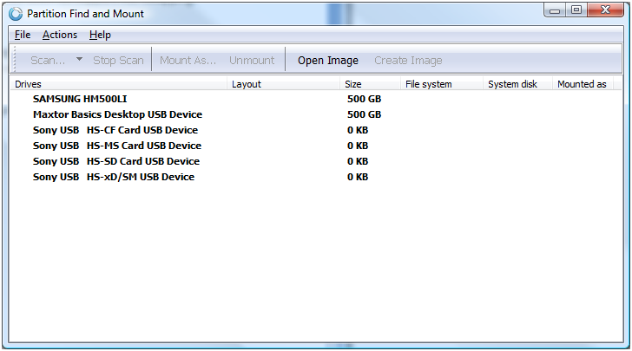Click the 500 GB size of SAMSUNG drive

coord(364,99)
